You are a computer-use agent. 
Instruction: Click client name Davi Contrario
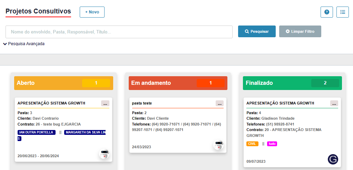46,118
